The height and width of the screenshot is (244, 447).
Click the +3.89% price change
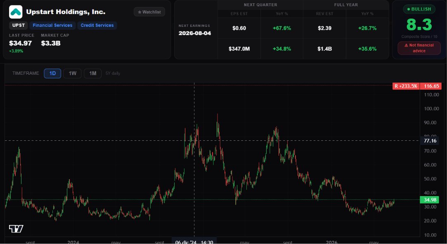click(x=16, y=51)
